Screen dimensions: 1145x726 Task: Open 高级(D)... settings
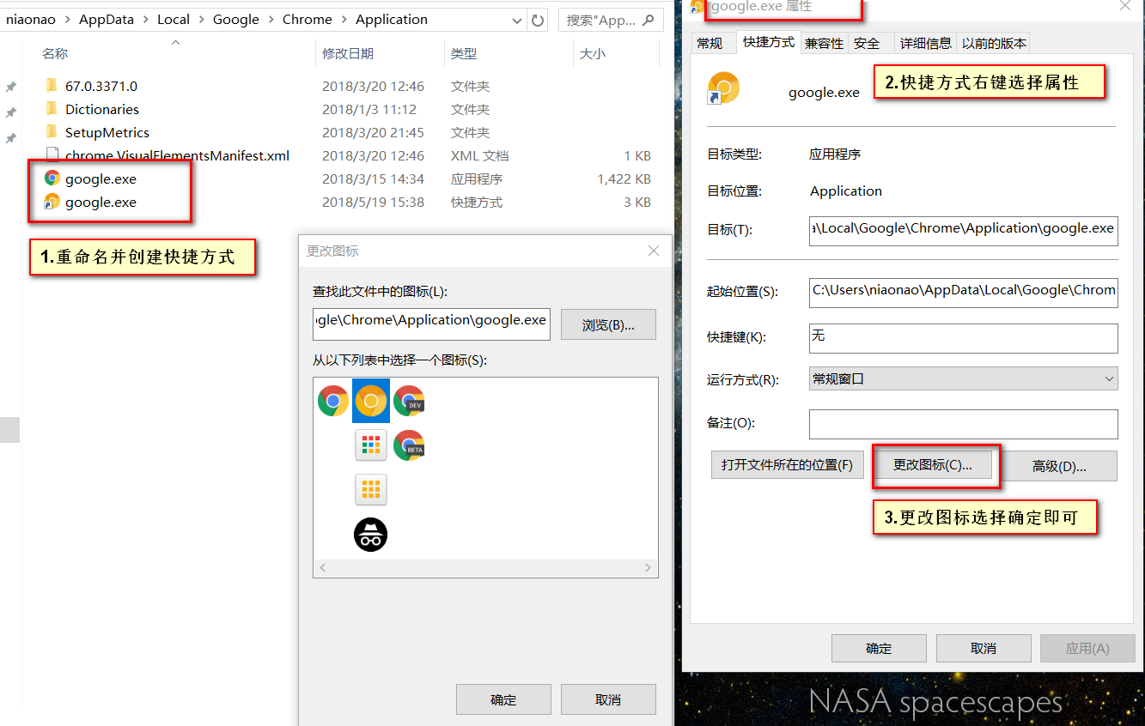(1059, 466)
